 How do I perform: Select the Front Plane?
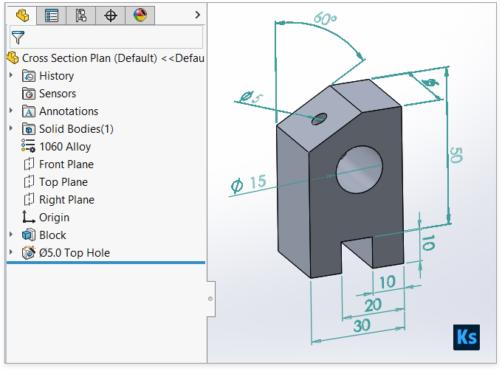point(66,164)
